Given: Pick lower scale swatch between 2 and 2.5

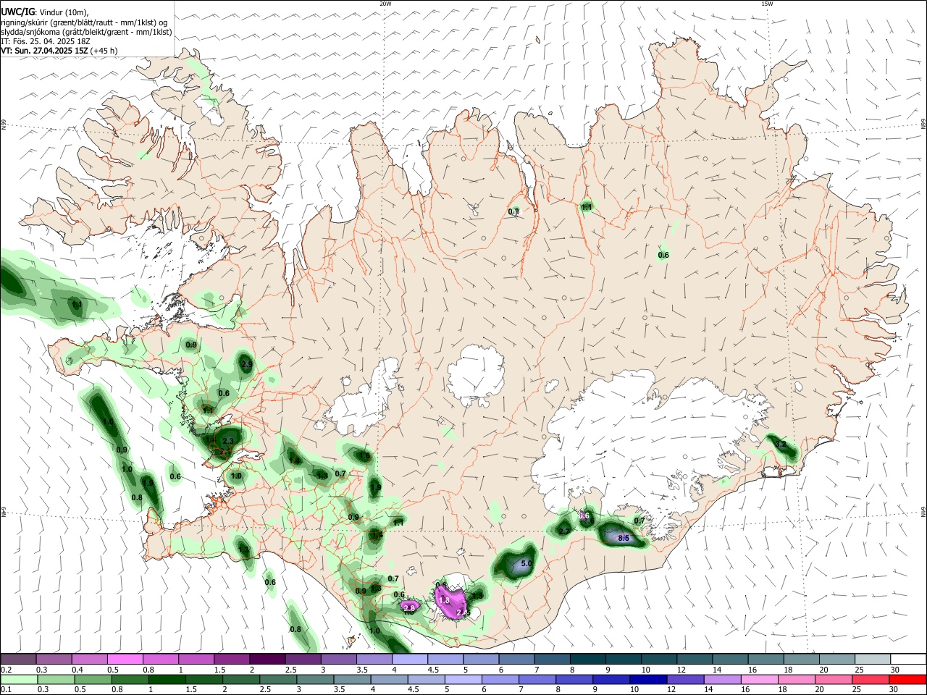Looking at the screenshot, I should pyautogui.click(x=242, y=679).
